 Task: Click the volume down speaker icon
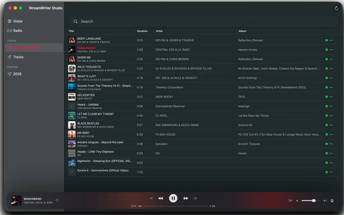click(297, 201)
